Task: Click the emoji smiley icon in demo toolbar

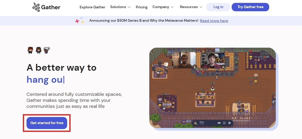Action: 229,123
